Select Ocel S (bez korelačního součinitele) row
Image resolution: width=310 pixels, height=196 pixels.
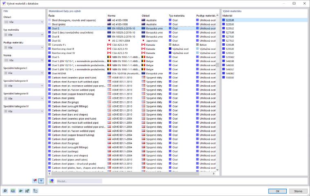132,33
